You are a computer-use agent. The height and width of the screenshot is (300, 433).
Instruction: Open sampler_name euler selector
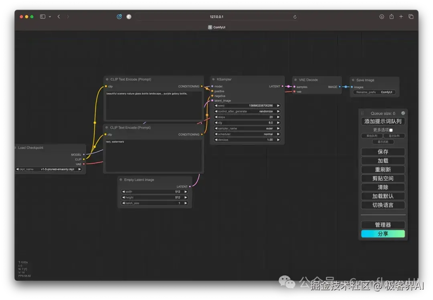pyautogui.click(x=247, y=128)
